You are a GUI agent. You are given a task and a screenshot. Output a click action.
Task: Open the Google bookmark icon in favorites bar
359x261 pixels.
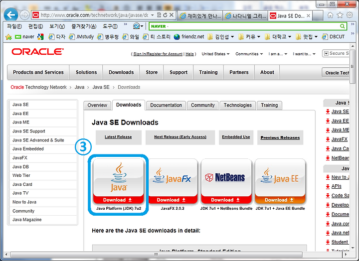point(40,37)
